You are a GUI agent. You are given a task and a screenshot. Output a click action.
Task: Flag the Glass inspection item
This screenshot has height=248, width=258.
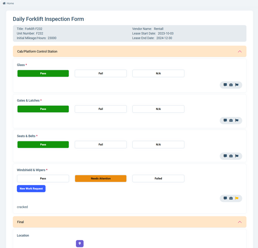237,85
